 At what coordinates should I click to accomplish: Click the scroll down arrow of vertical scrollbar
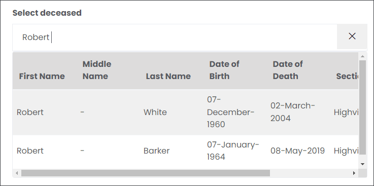[362, 164]
